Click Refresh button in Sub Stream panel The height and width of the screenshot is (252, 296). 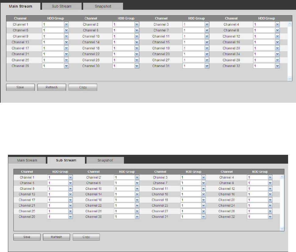point(56,237)
